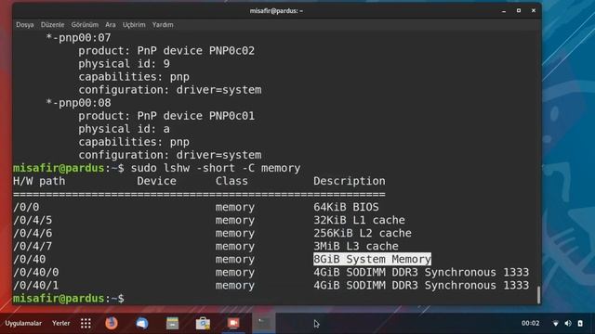Image resolution: width=595 pixels, height=334 pixels.
Task: Click '64KiB BIOS' description
Action: (x=346, y=207)
